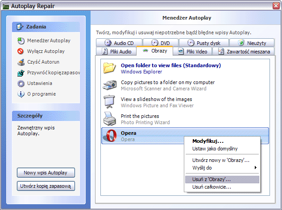This screenshot has width=282, height=210.
Task: Switch to the Pliki Audio tab
Action: coord(116,51)
